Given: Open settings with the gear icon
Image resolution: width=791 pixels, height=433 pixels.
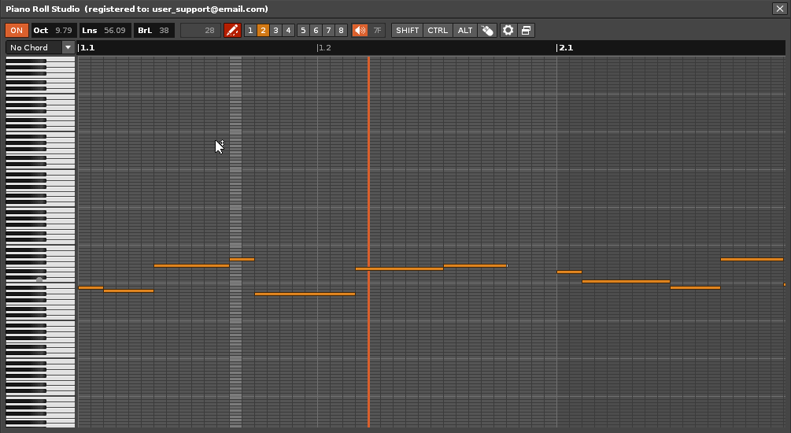Looking at the screenshot, I should tap(508, 30).
